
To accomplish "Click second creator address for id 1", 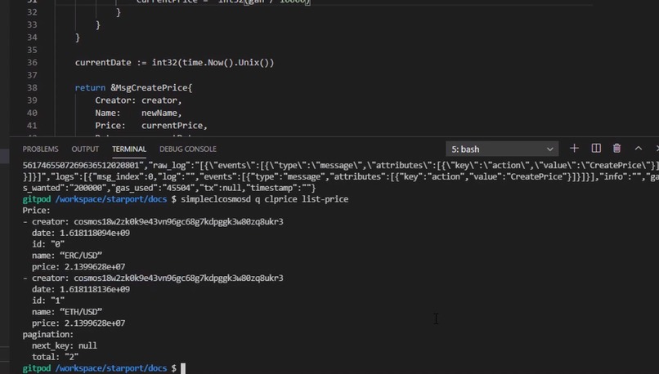I will (x=178, y=278).
